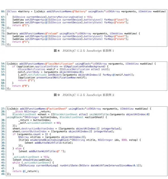Click 'enumerateObjectsUsingBlock:' on line 37
This screenshot has height=179, width=168.
click(x=50, y=140)
